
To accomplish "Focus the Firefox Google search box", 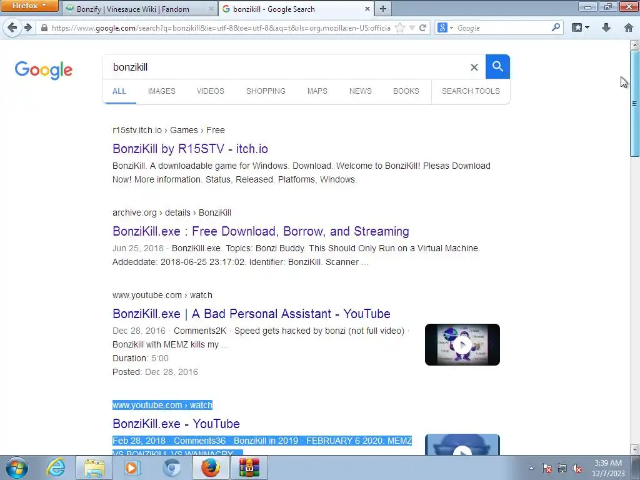I will 503,27.
